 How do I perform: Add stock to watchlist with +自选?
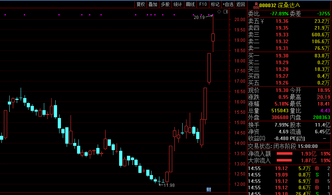[x=228, y=4]
